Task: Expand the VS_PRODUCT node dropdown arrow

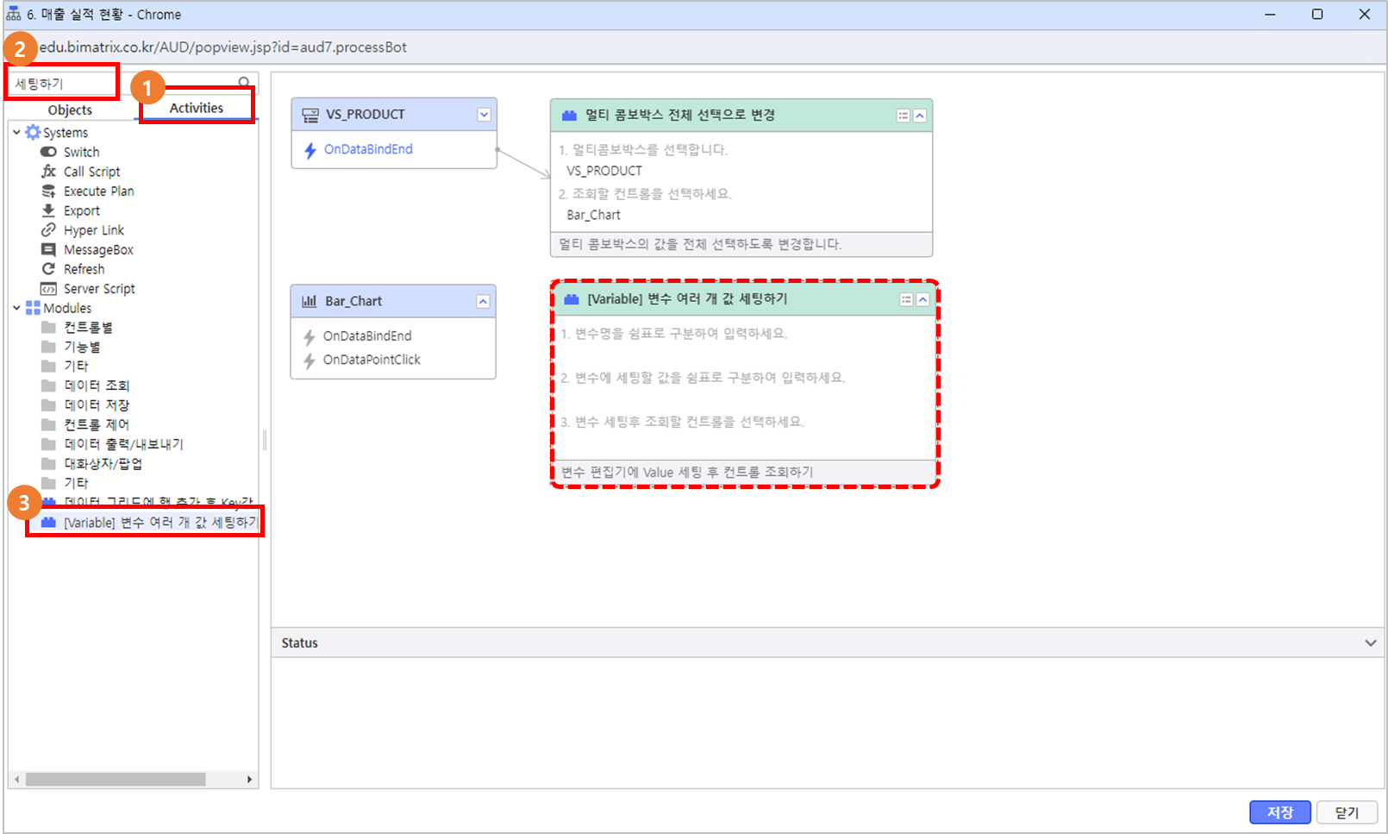Action: (484, 115)
